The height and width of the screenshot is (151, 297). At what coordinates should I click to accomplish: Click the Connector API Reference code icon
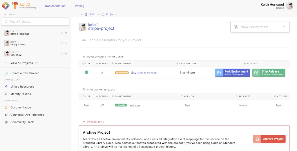[x=6, y=115]
